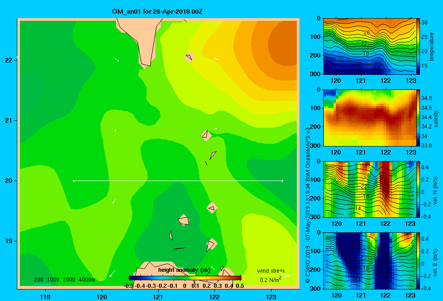
Task: Open the salinity depth section panel
Action: click(369, 118)
